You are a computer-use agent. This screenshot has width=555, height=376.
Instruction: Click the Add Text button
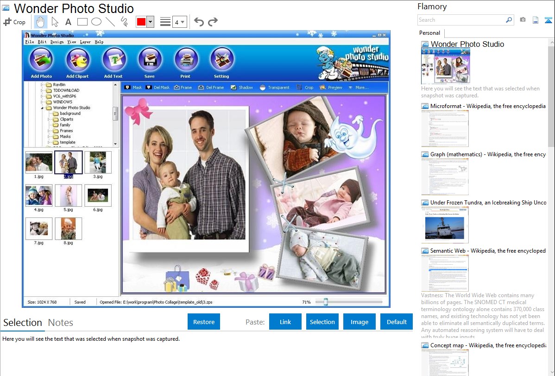[113, 63]
